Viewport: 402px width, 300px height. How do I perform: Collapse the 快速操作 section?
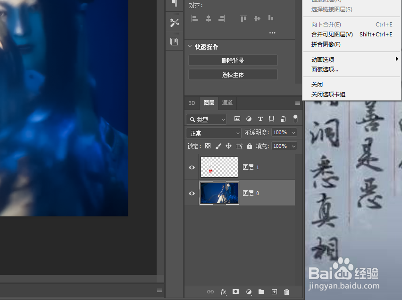(x=190, y=46)
